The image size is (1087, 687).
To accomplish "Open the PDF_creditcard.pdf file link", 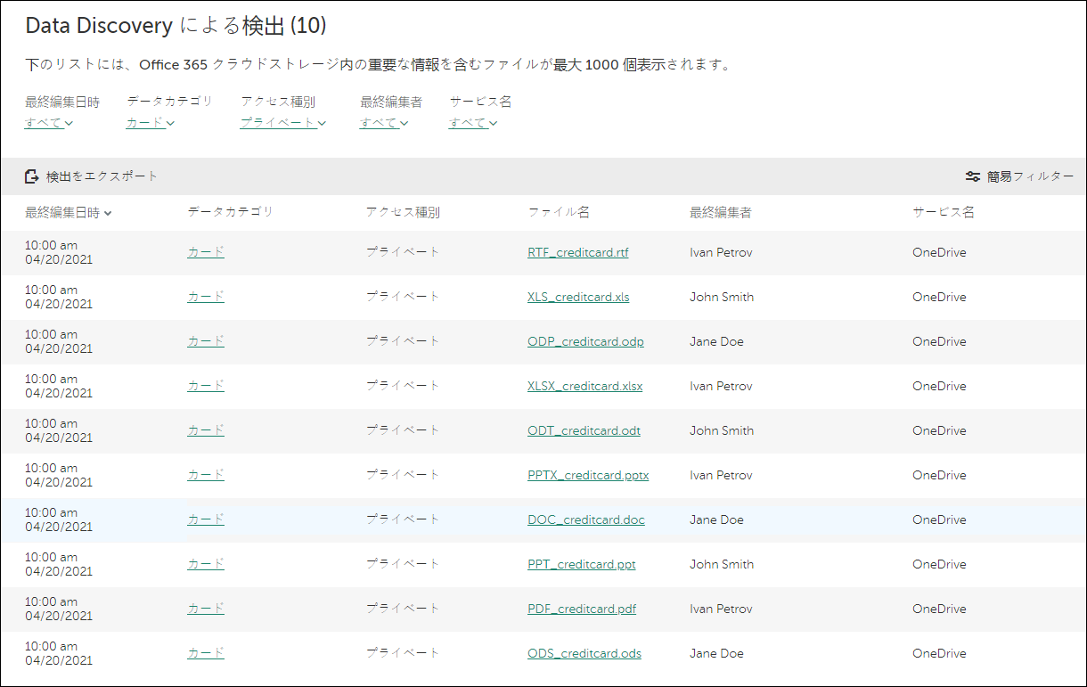I will (x=581, y=609).
